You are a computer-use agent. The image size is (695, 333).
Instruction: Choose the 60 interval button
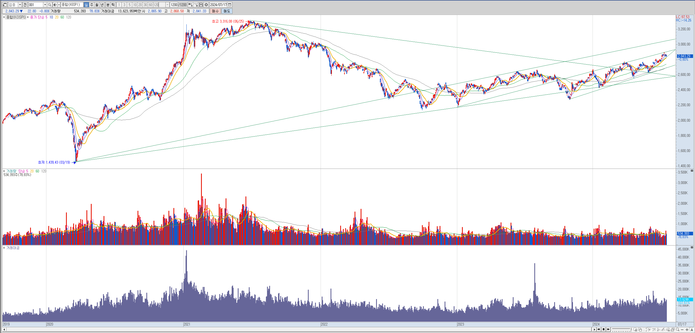coord(150,5)
